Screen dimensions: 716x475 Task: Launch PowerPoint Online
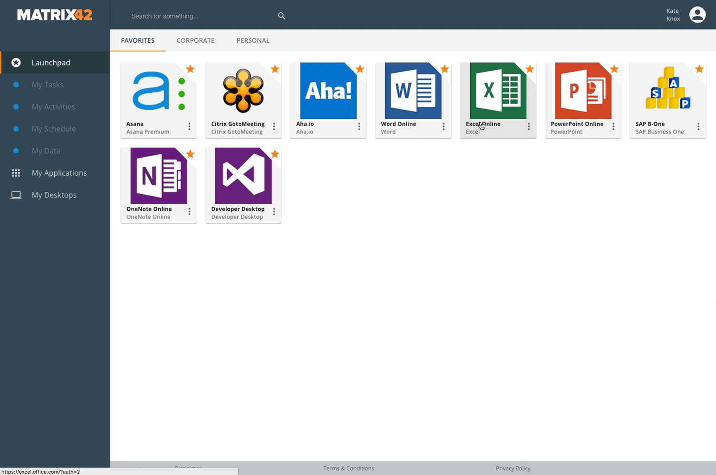pyautogui.click(x=582, y=91)
